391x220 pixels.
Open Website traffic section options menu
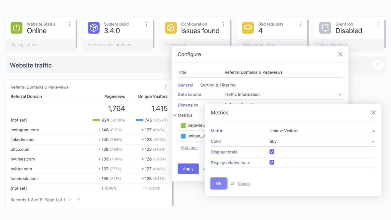[378, 65]
